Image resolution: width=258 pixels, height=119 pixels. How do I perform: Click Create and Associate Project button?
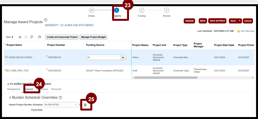tap(62, 37)
